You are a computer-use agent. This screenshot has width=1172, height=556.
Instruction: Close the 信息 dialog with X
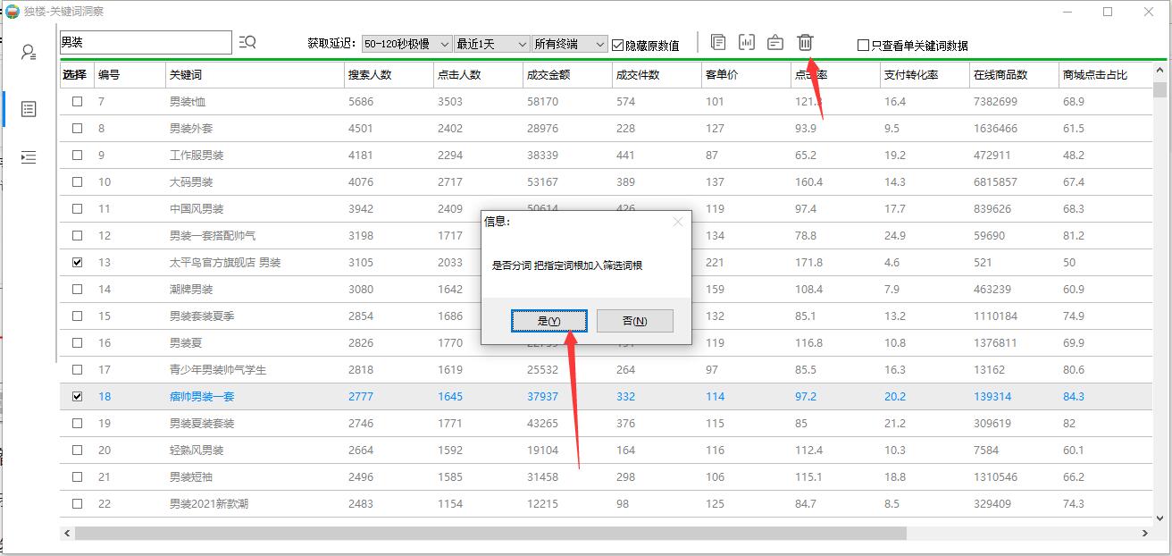677,222
